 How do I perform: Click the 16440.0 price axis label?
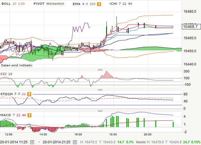pos(190,64)
